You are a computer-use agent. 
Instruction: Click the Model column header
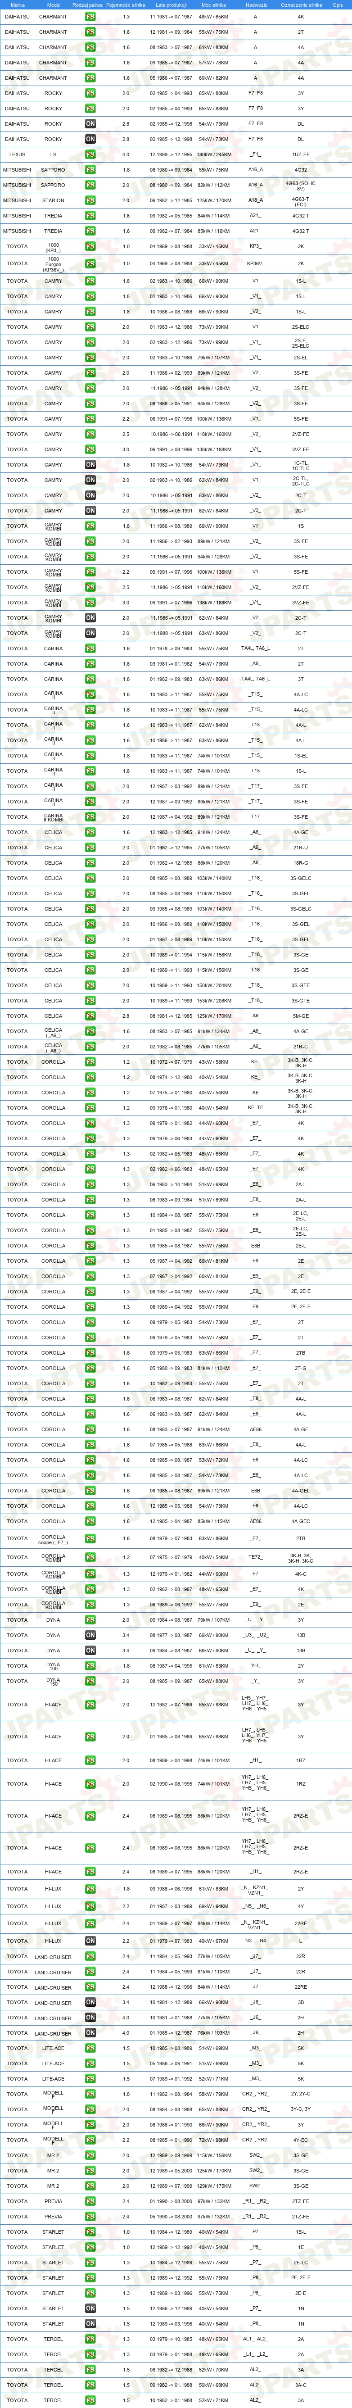pos(53,5)
